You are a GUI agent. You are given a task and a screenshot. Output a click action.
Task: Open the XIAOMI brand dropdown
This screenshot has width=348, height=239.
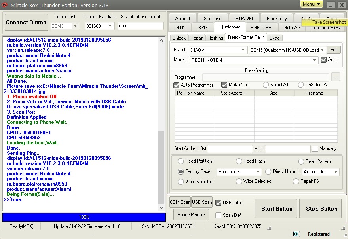243,50
